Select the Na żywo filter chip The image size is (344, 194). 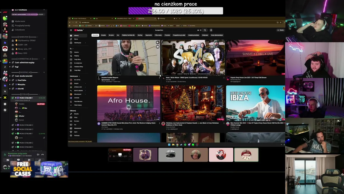(111, 35)
